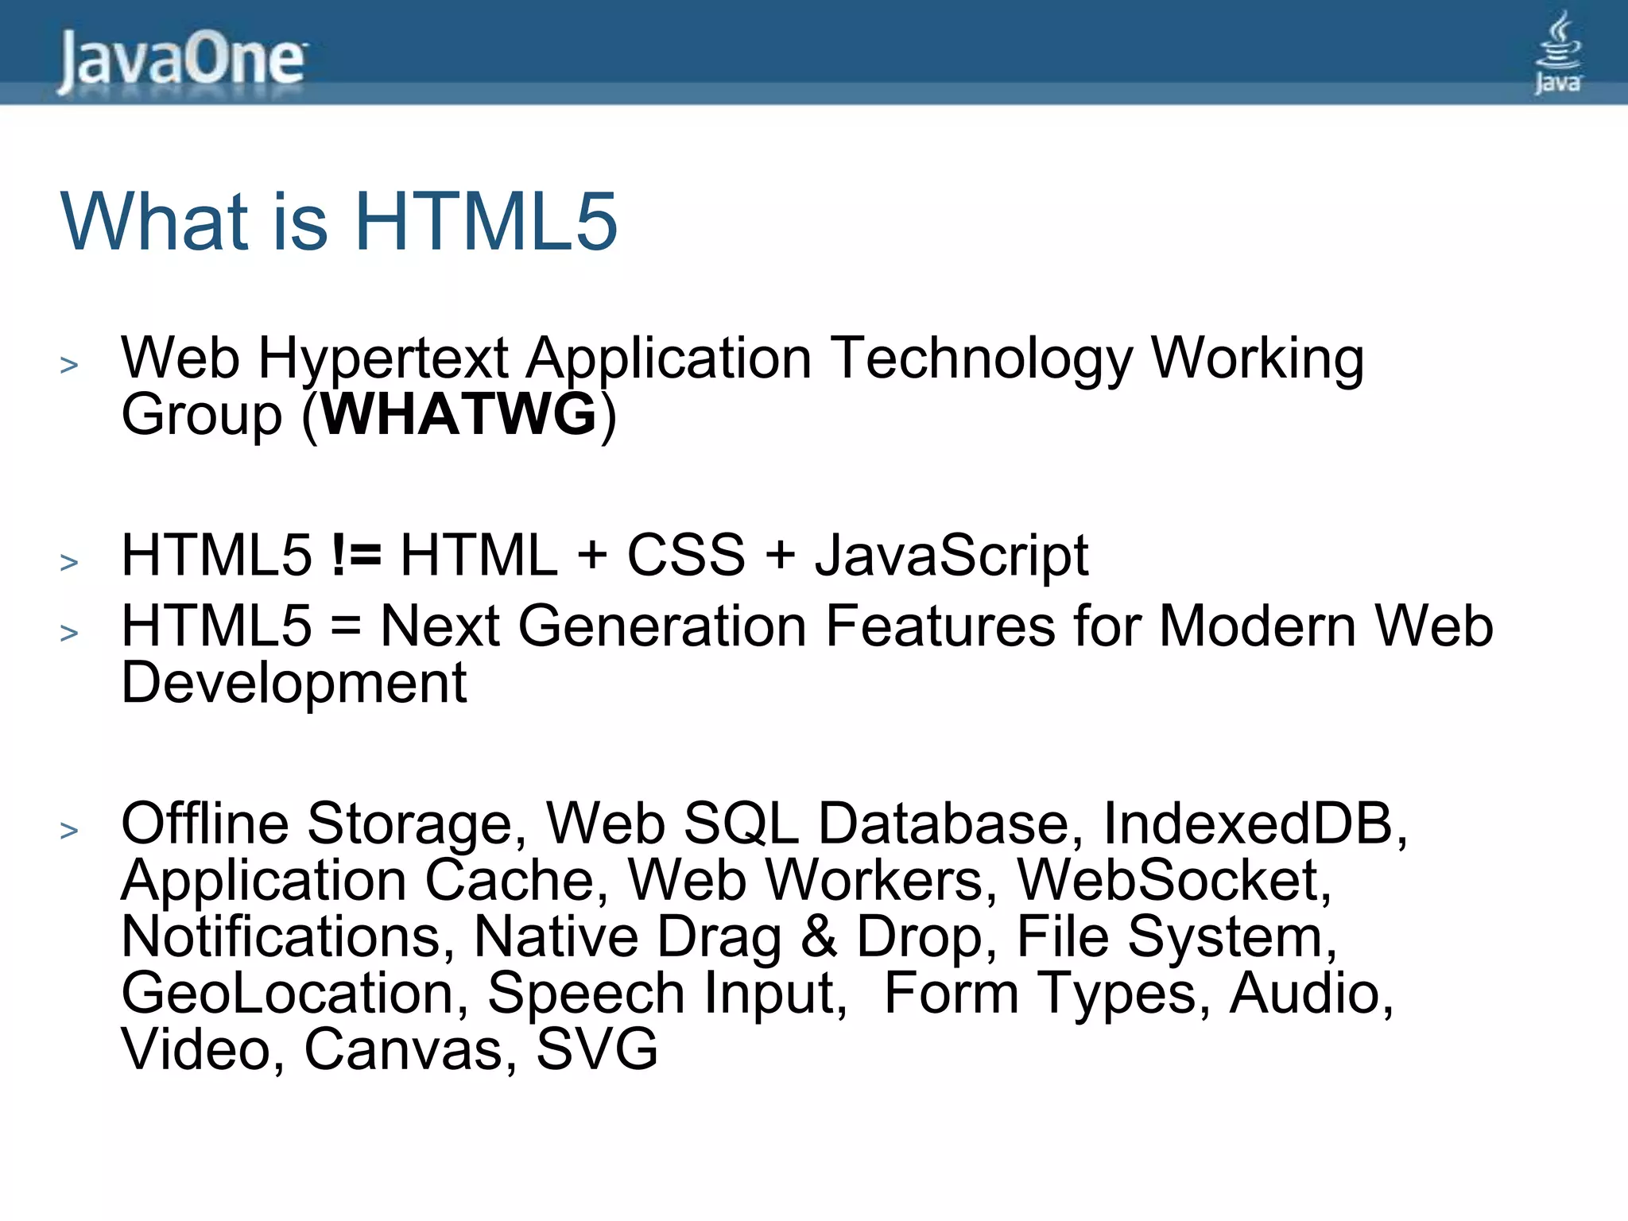Click the JavaOne logo in header
This screenshot has width=1628, height=1221.
point(181,60)
